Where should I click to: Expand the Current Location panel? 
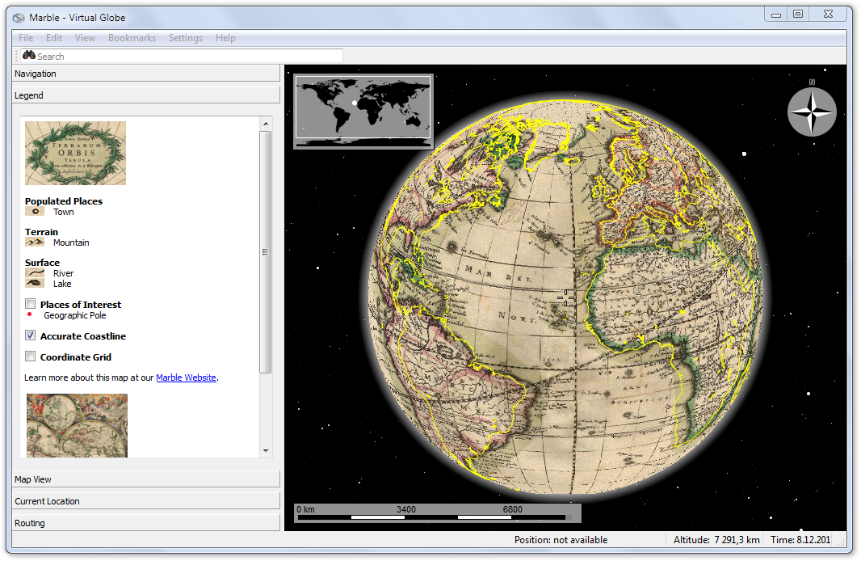pyautogui.click(x=145, y=501)
